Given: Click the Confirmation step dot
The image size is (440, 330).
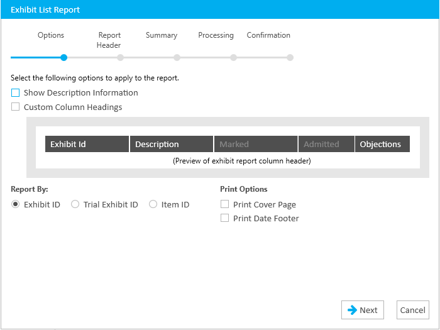Looking at the screenshot, I should pos(290,58).
